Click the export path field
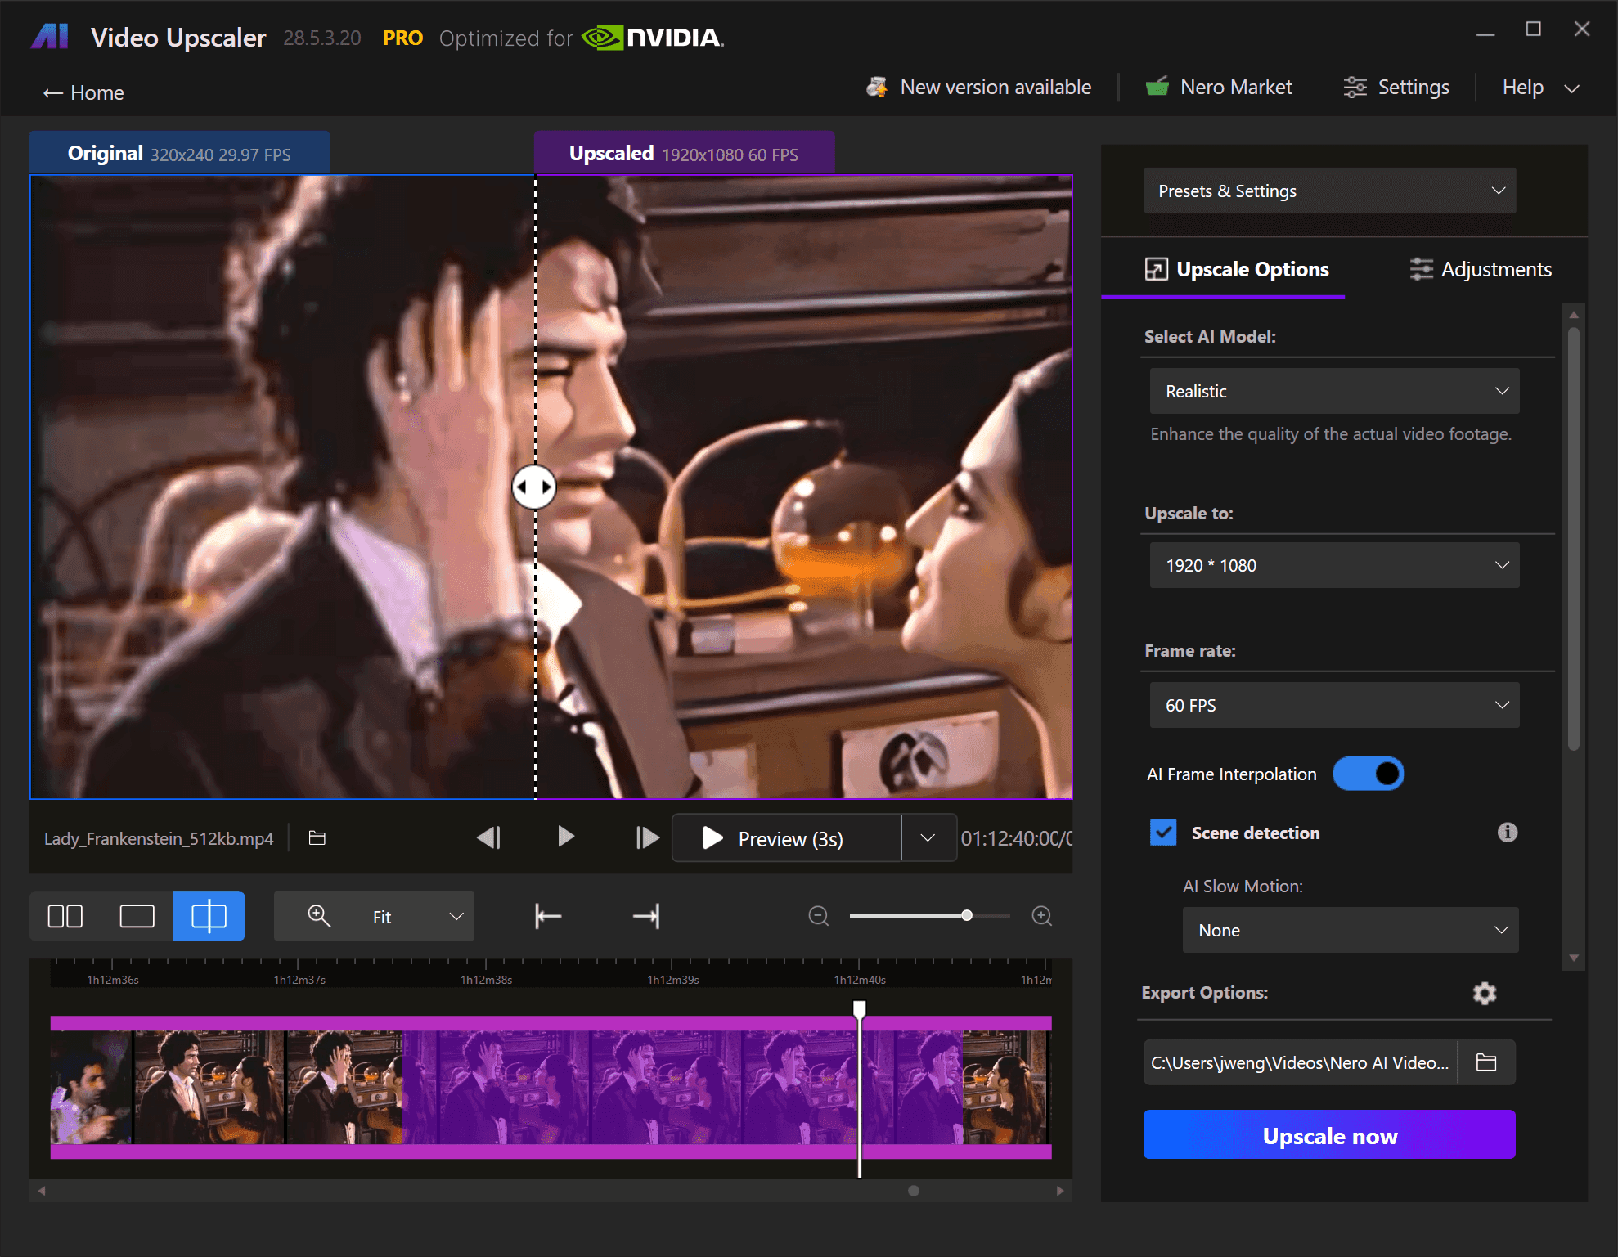Viewport: 1618px width, 1257px height. pyautogui.click(x=1300, y=1062)
